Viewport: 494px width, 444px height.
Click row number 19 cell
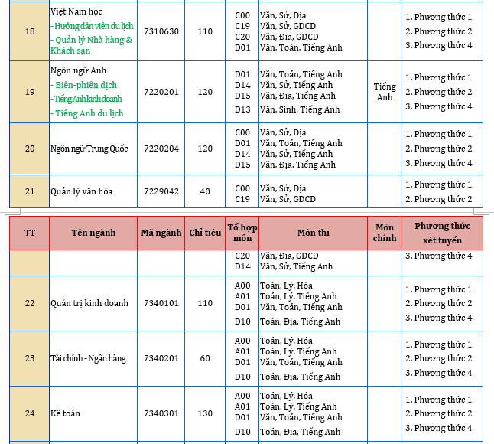click(x=30, y=92)
